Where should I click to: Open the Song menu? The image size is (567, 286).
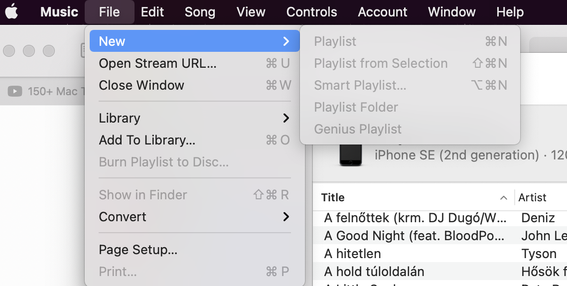click(x=200, y=12)
